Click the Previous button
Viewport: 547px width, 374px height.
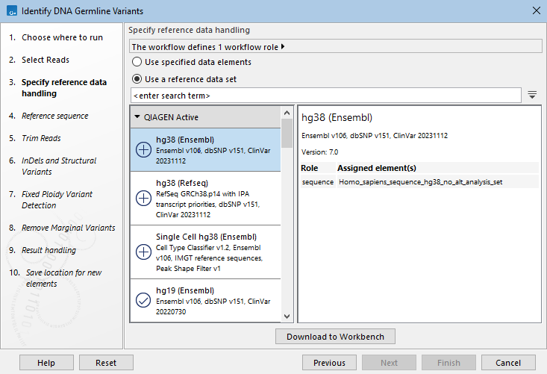click(x=329, y=363)
